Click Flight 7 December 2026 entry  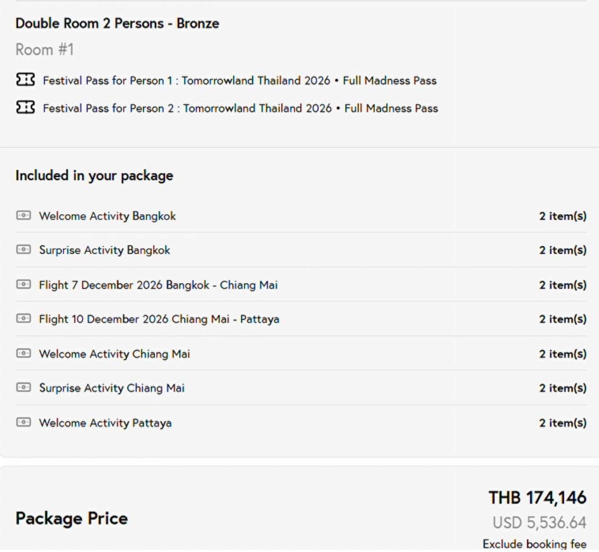[x=158, y=285]
